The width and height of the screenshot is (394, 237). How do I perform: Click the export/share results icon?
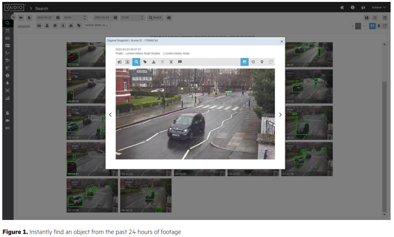[x=385, y=17]
